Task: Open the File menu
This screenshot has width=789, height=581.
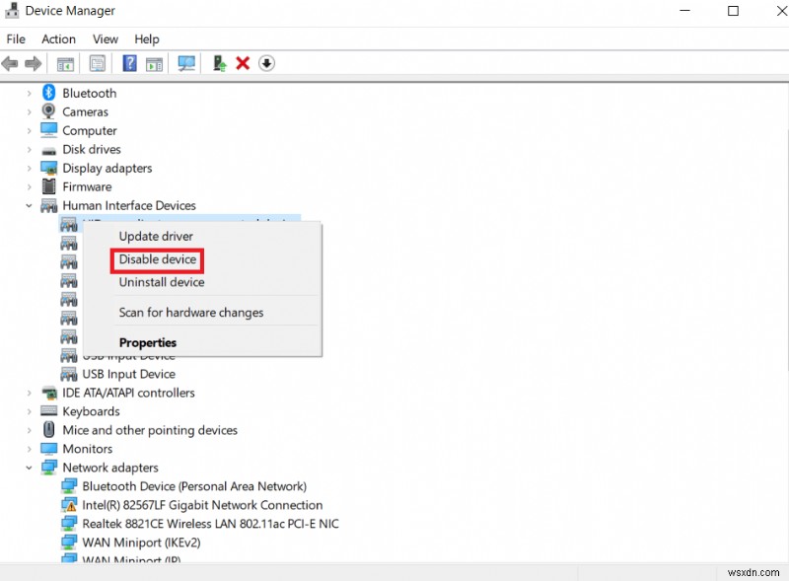Action: coord(16,38)
